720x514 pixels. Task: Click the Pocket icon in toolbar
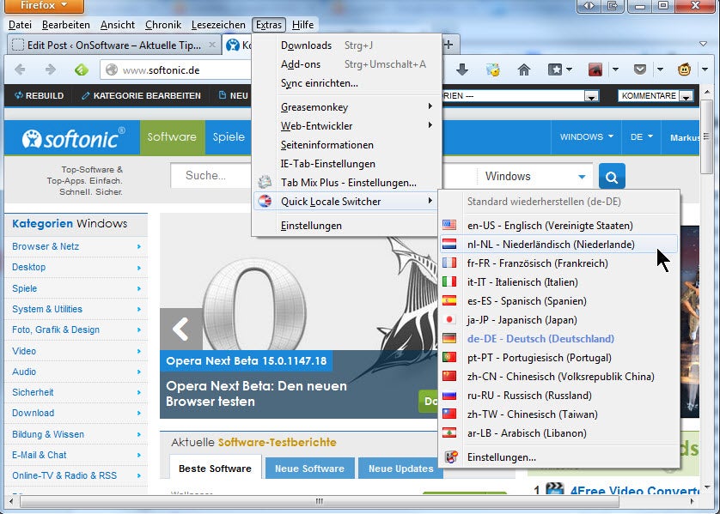[640, 70]
